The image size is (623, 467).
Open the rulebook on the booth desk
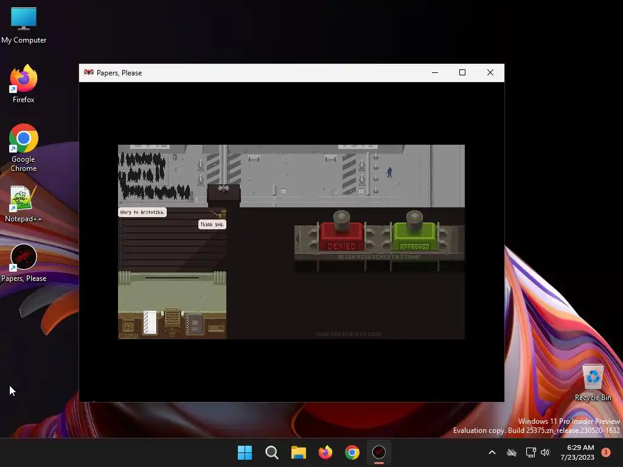[195, 325]
